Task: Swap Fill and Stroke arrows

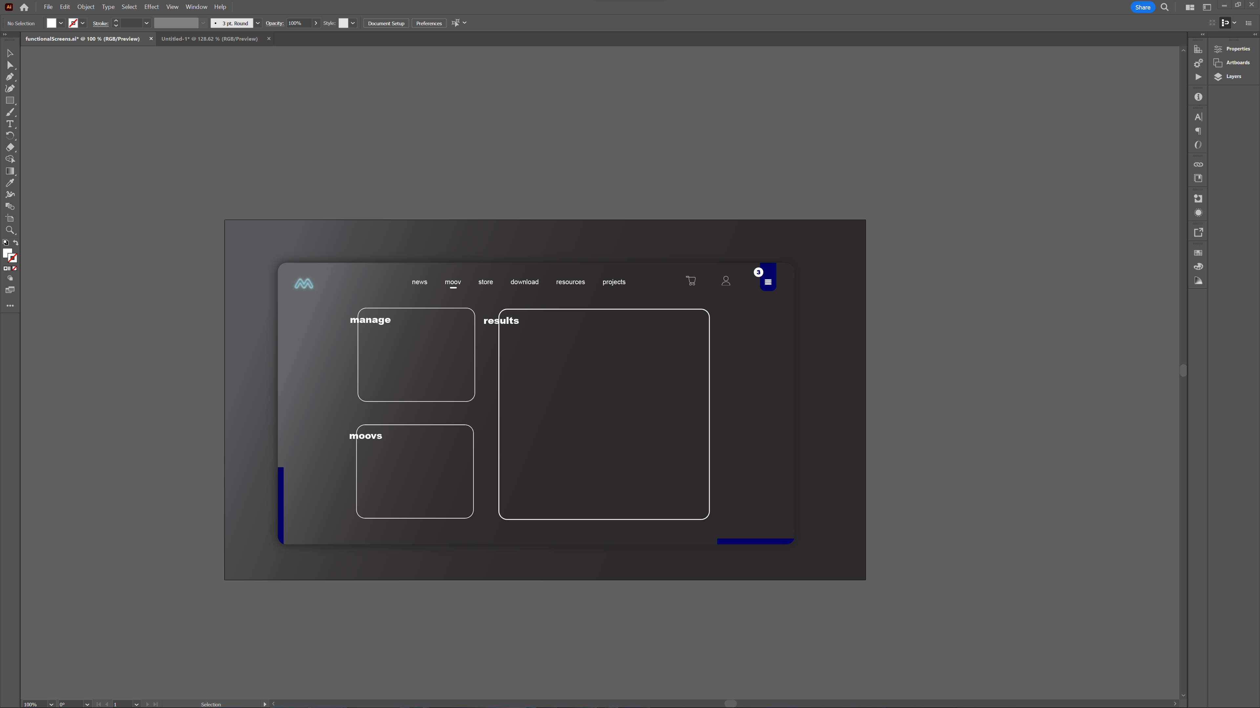Action: 15,242
